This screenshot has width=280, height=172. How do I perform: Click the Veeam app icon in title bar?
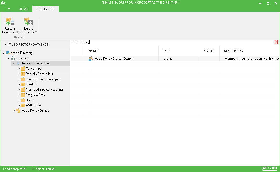point(3,3)
